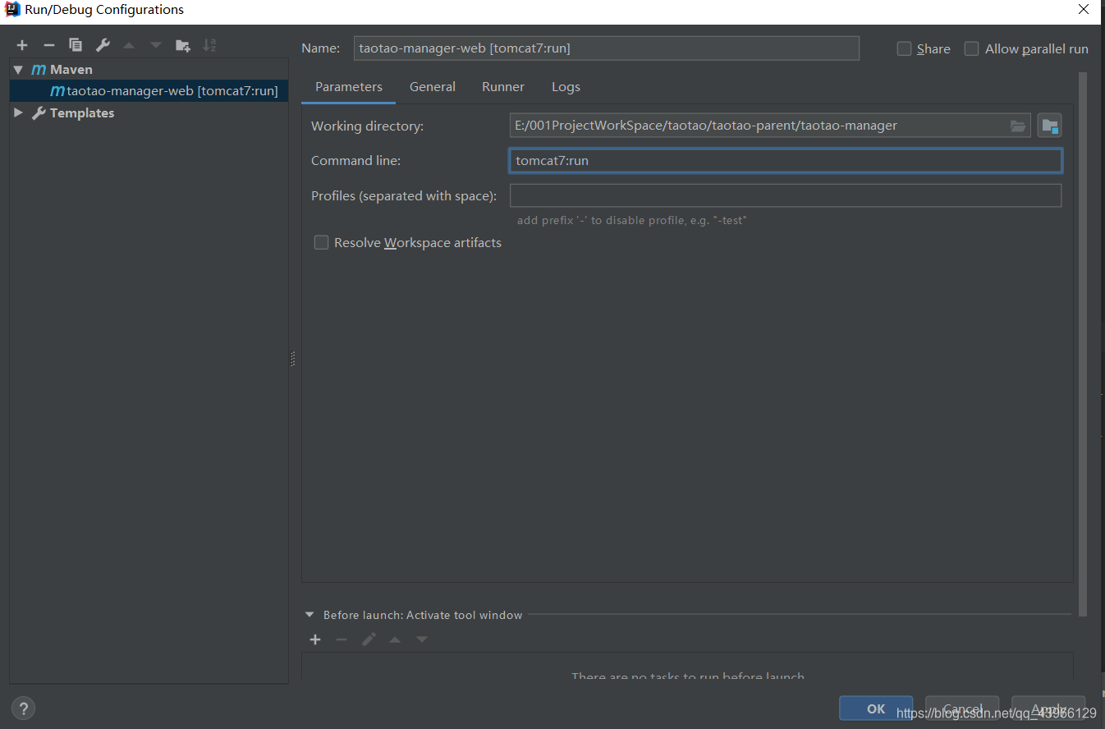Sort configurations alphabetically

tap(209, 45)
